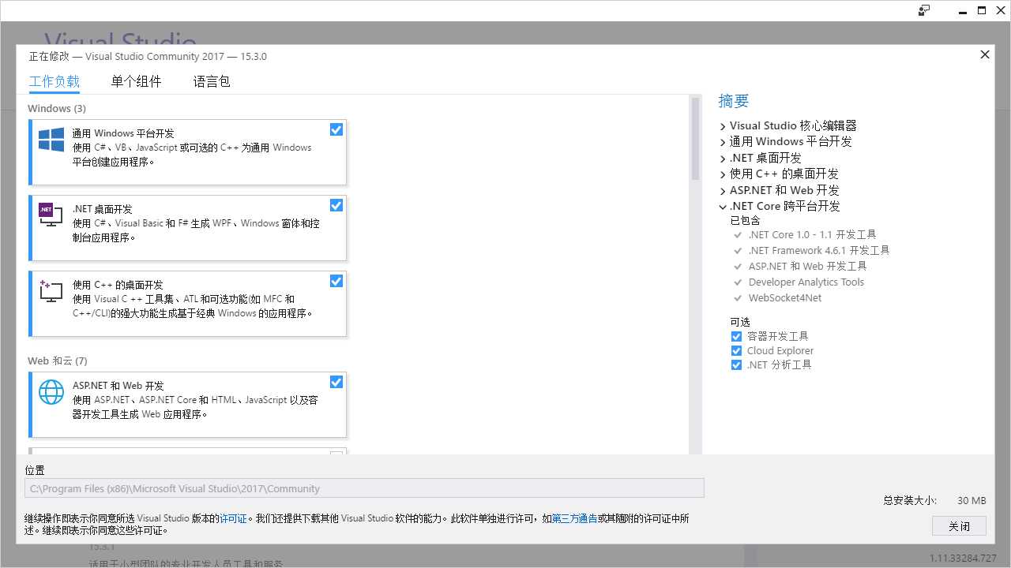The width and height of the screenshot is (1011, 568).
Task: Click the .NET Core 1.0 - 1.1 开发工具 item
Action: pyautogui.click(x=812, y=234)
